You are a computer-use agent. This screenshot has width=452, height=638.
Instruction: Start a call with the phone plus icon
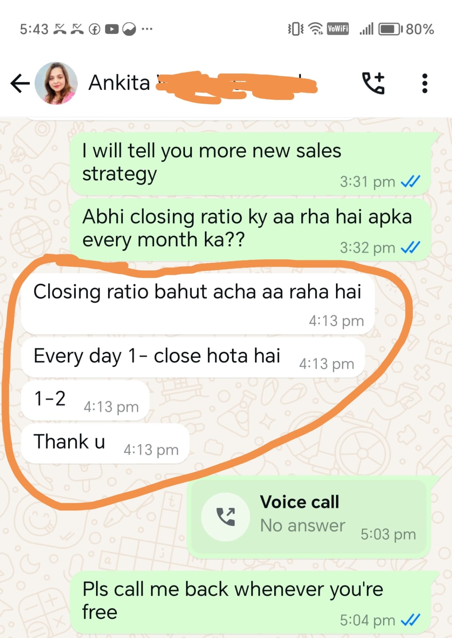[373, 83]
